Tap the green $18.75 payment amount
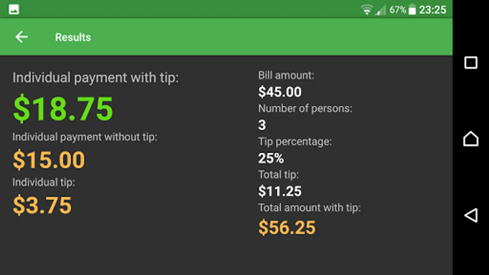The width and height of the screenshot is (489, 275). pyautogui.click(x=63, y=108)
